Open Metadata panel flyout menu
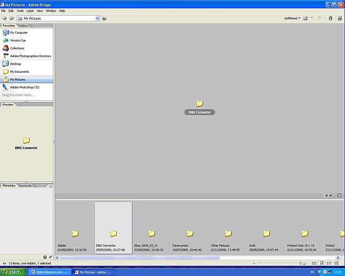 click(51, 186)
